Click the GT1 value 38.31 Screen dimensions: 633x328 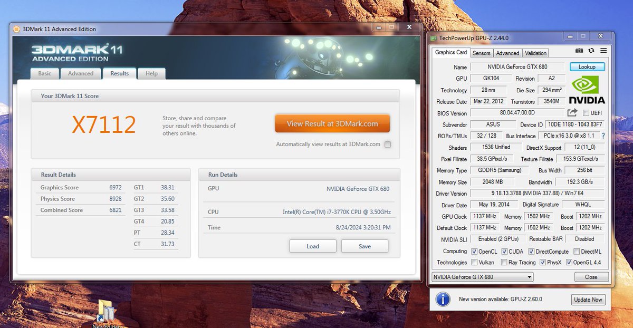[x=167, y=187]
